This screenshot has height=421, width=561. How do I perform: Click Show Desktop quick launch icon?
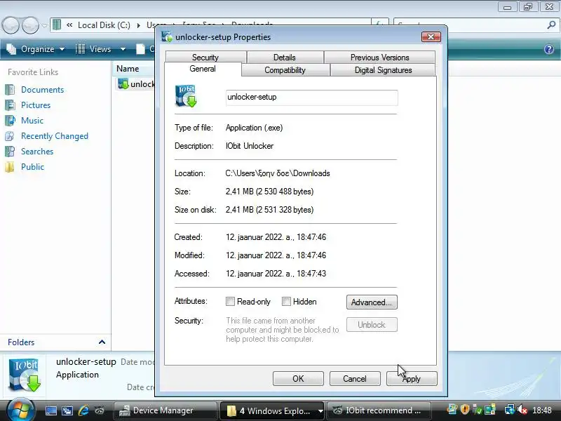(x=50, y=410)
